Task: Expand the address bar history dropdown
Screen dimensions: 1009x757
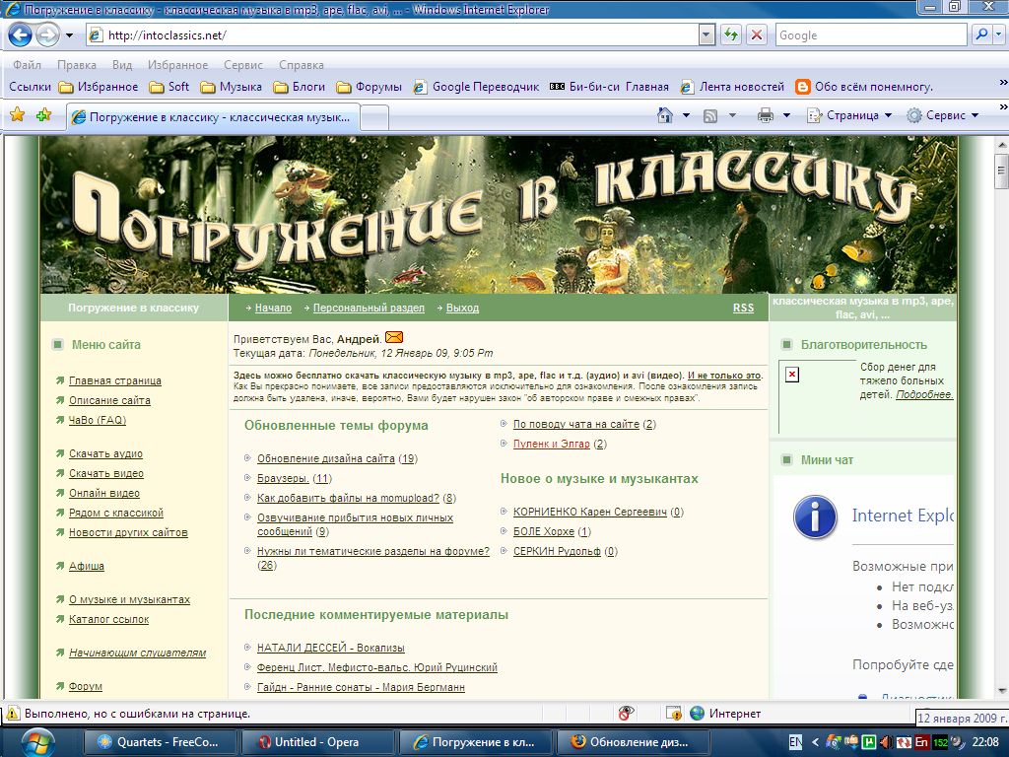Action: pyautogui.click(x=706, y=34)
